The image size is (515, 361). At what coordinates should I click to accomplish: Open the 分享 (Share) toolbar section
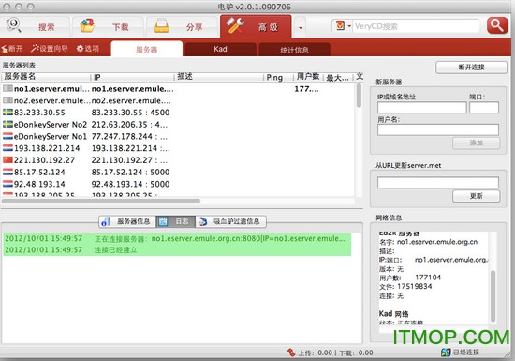(x=182, y=26)
